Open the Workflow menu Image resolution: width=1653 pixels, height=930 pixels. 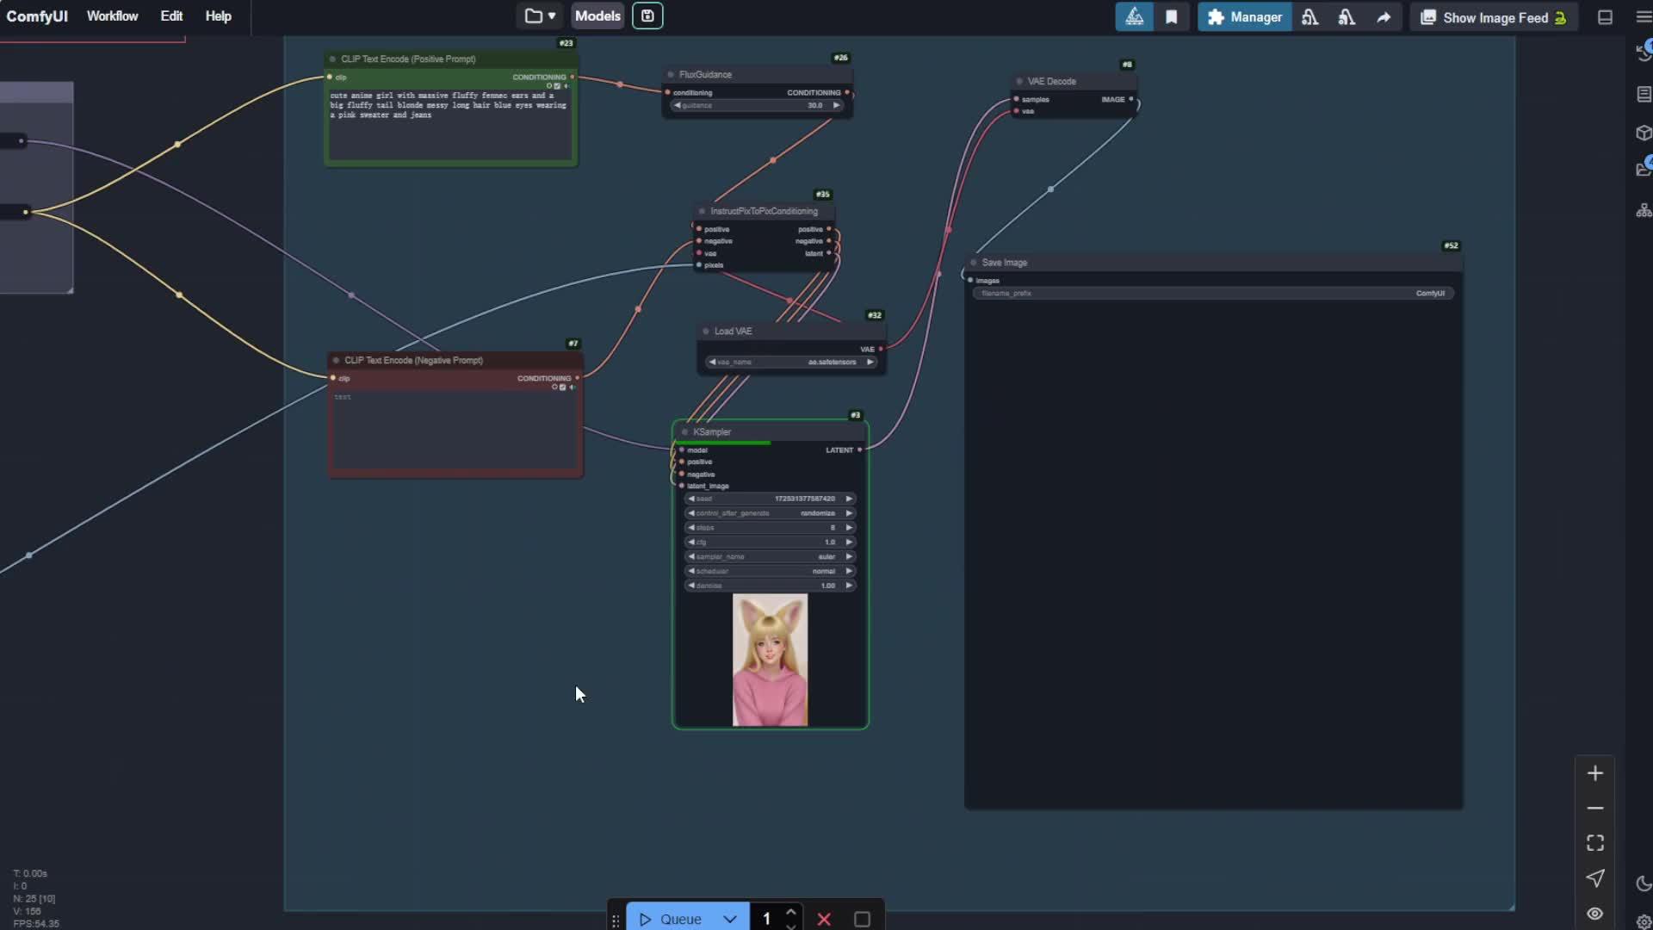click(x=112, y=15)
